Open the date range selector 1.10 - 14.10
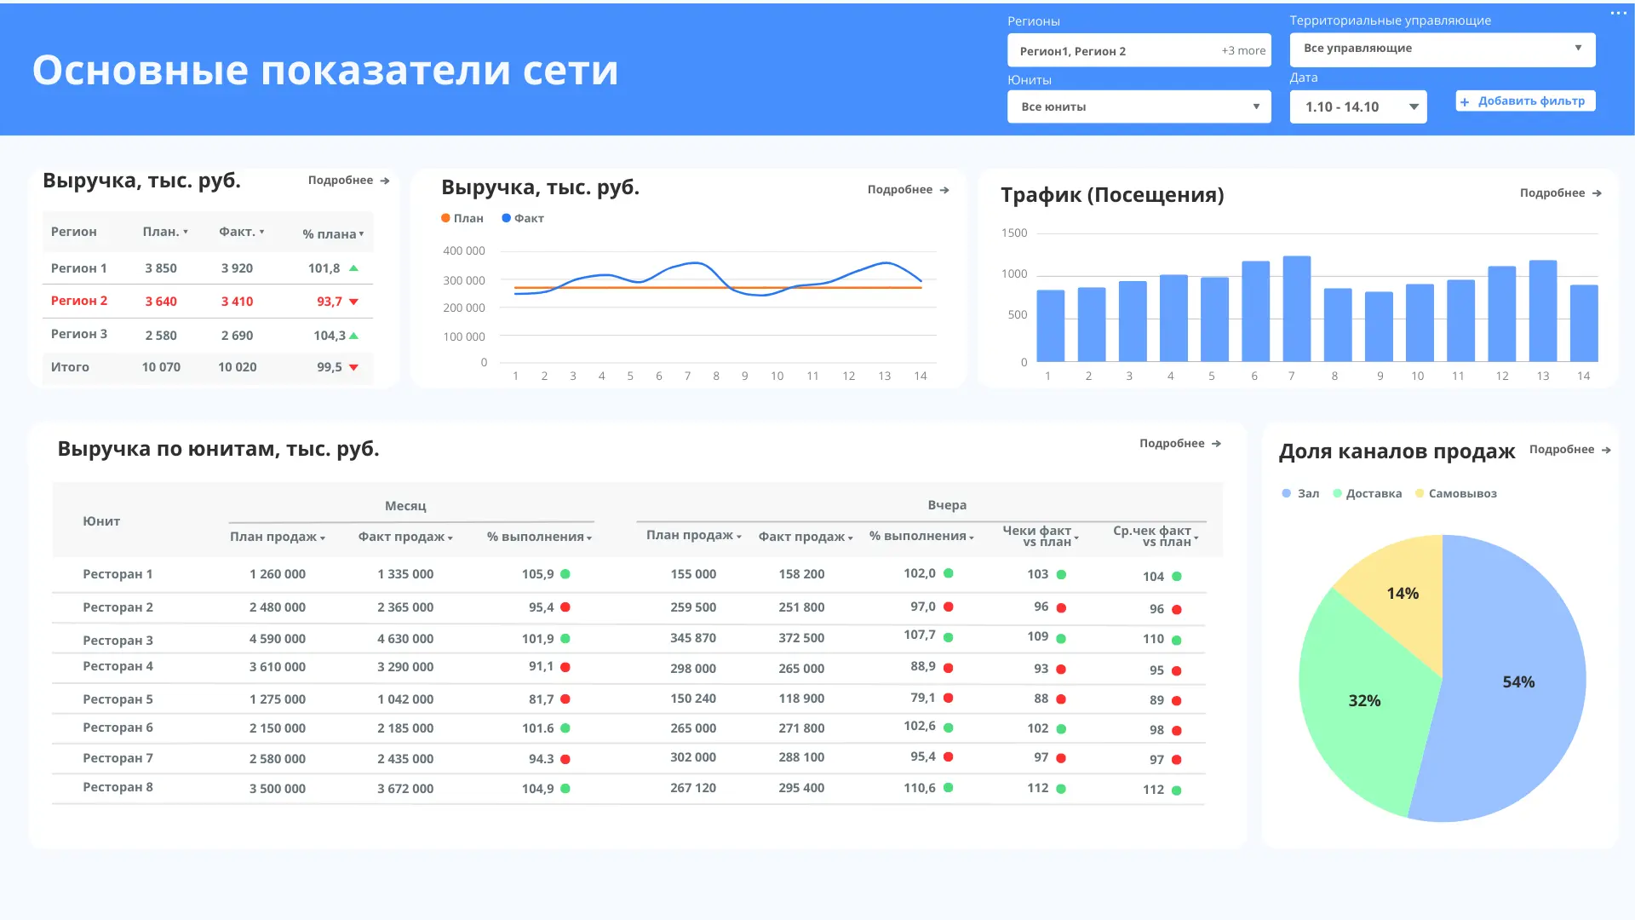1635x920 pixels. pos(1357,106)
